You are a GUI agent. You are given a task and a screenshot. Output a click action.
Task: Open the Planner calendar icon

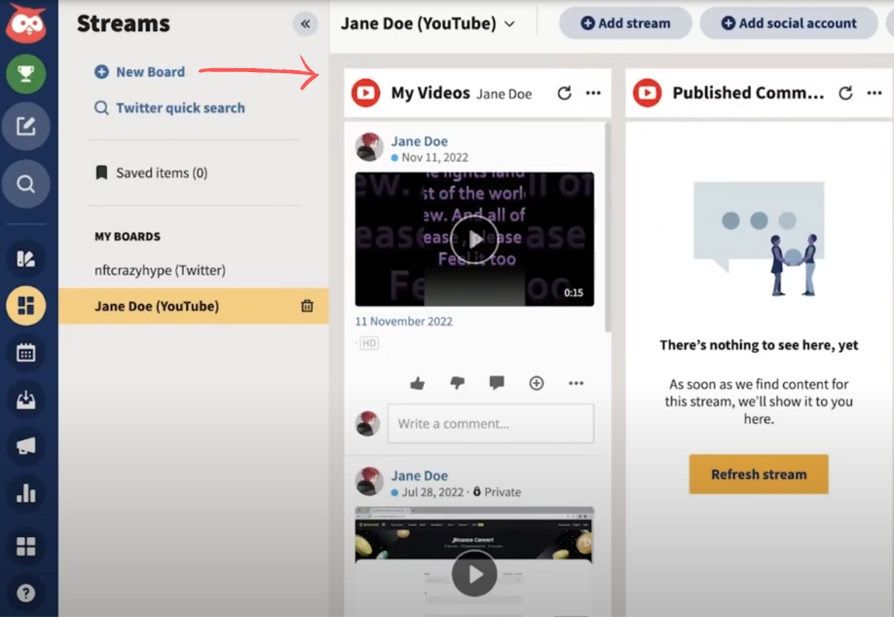25,353
